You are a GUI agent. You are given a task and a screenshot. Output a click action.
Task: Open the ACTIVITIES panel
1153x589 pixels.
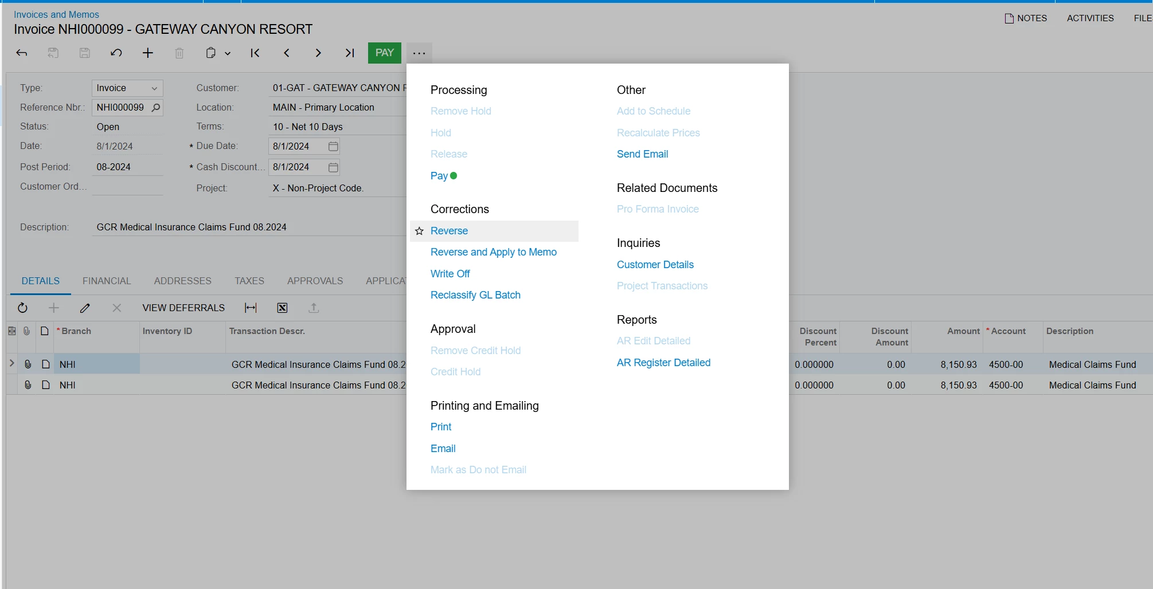1090,18
